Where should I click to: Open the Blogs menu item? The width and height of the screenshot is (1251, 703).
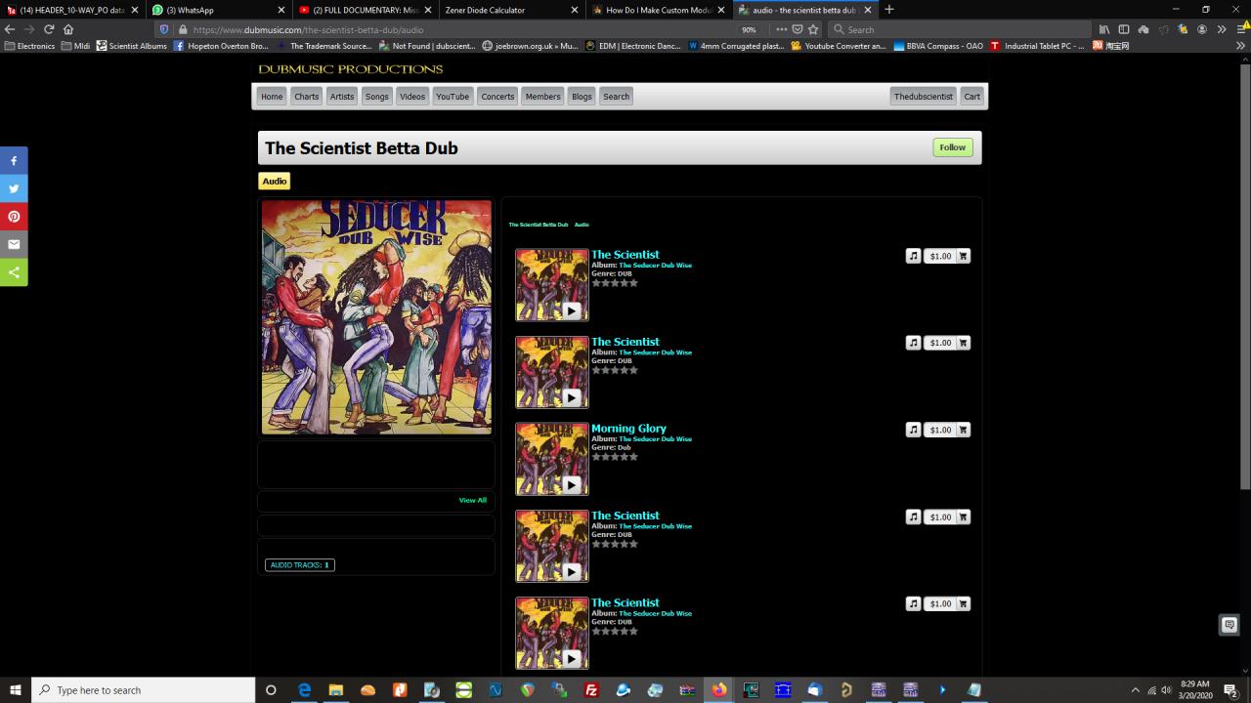(582, 97)
